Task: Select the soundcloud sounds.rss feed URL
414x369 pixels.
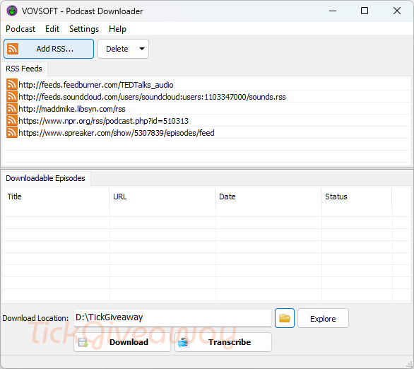Action: click(x=152, y=97)
